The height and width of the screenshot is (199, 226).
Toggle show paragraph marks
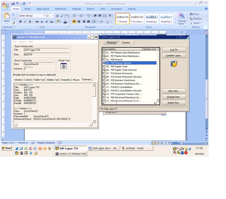point(110,16)
